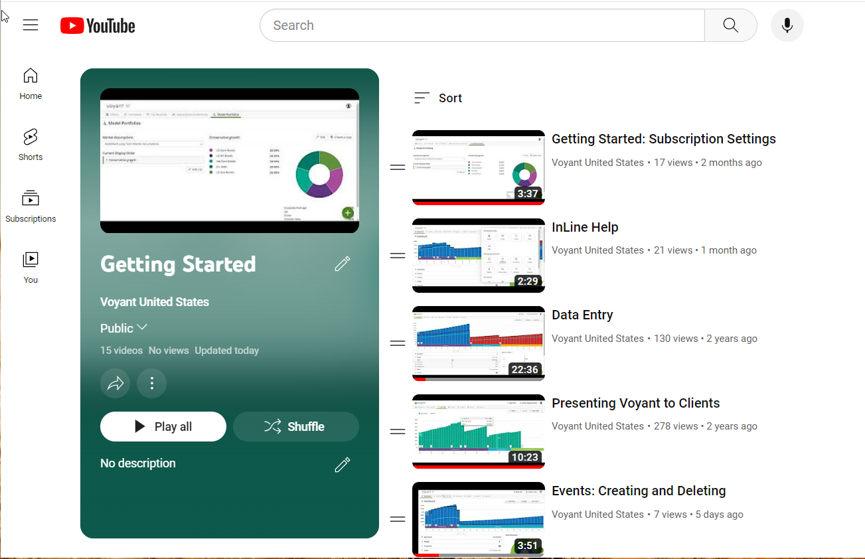Open Voyant United States channel link

[x=154, y=302]
